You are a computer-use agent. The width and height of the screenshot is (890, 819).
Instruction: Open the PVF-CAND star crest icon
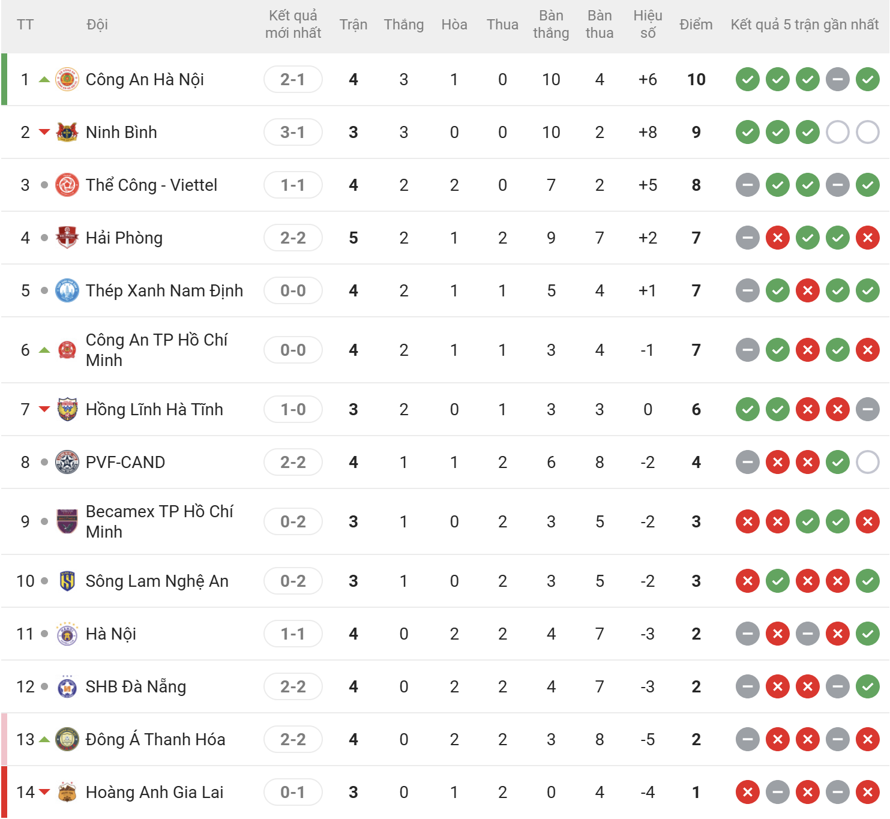tap(67, 462)
